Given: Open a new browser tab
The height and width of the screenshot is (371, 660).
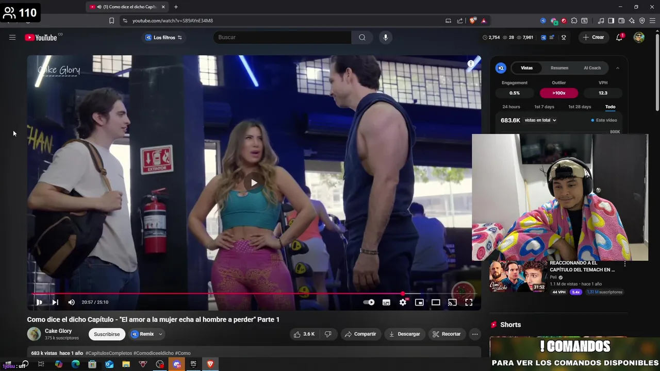Looking at the screenshot, I should (x=176, y=7).
